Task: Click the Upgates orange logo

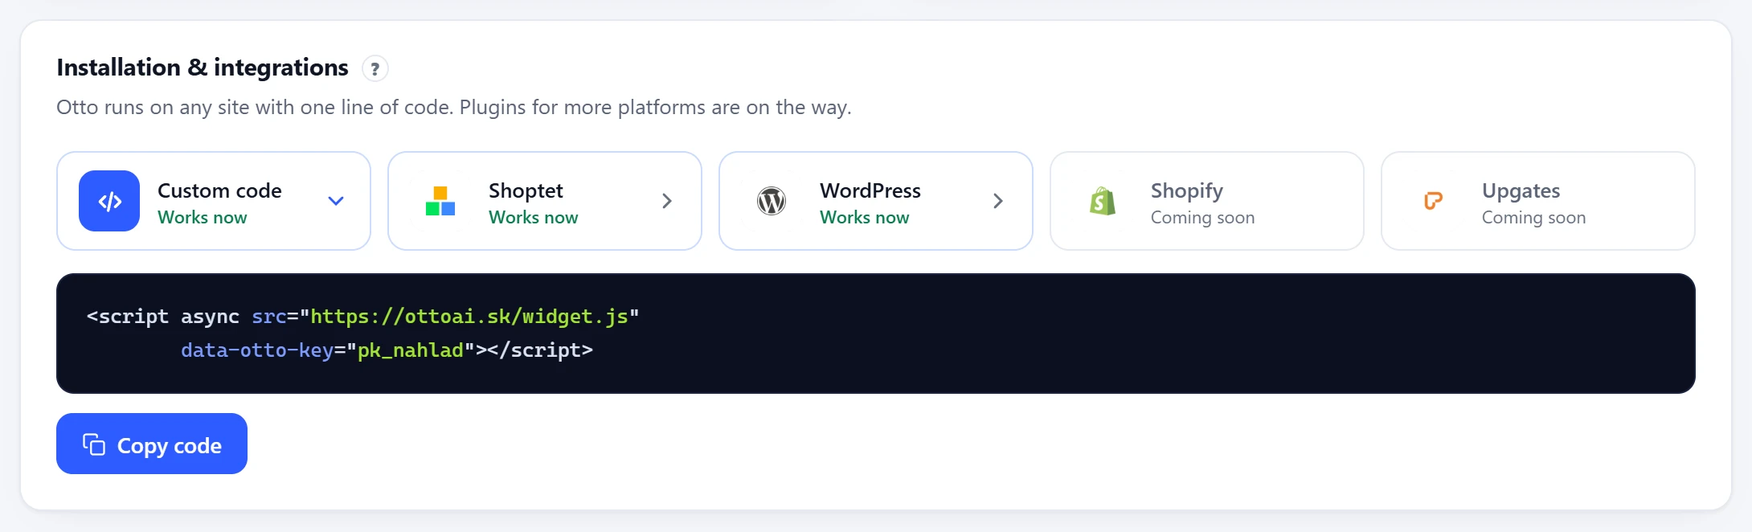Action: click(1433, 201)
